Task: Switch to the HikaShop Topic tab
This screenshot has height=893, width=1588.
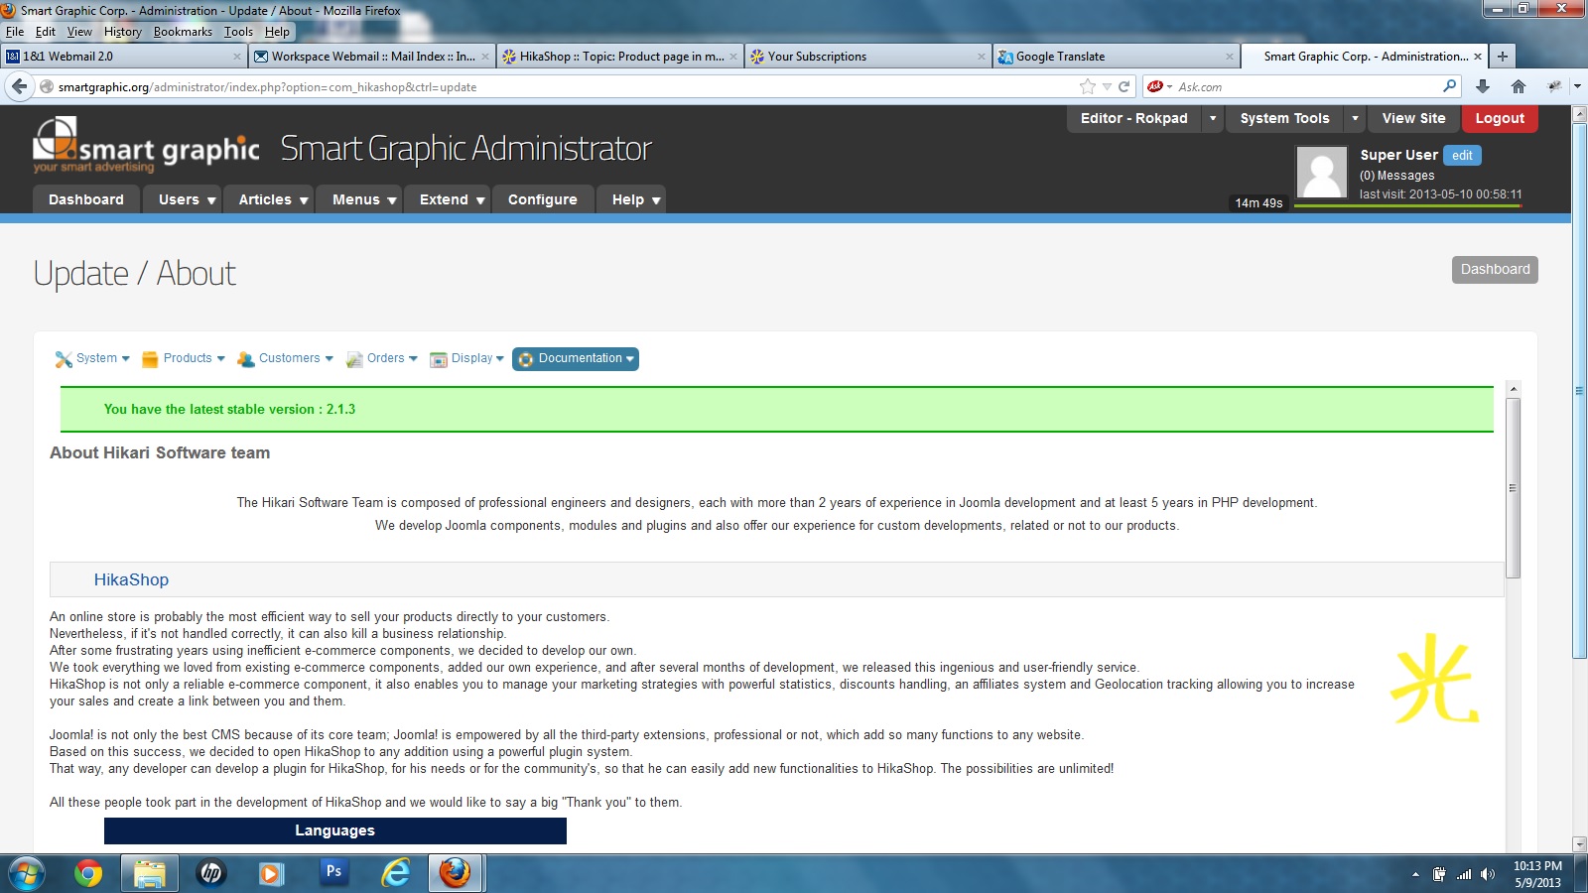Action: (619, 57)
